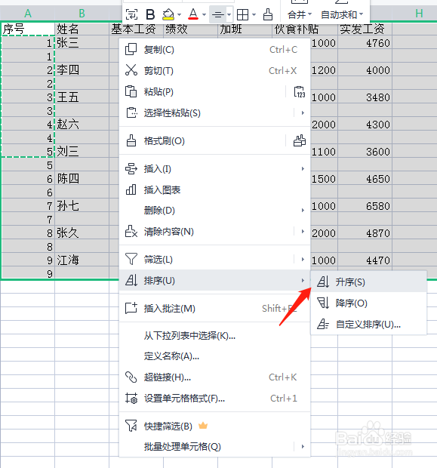Viewport: 437px width, 468px height.
Task: Expand 筛选 submenu arrow
Action: 303,260
